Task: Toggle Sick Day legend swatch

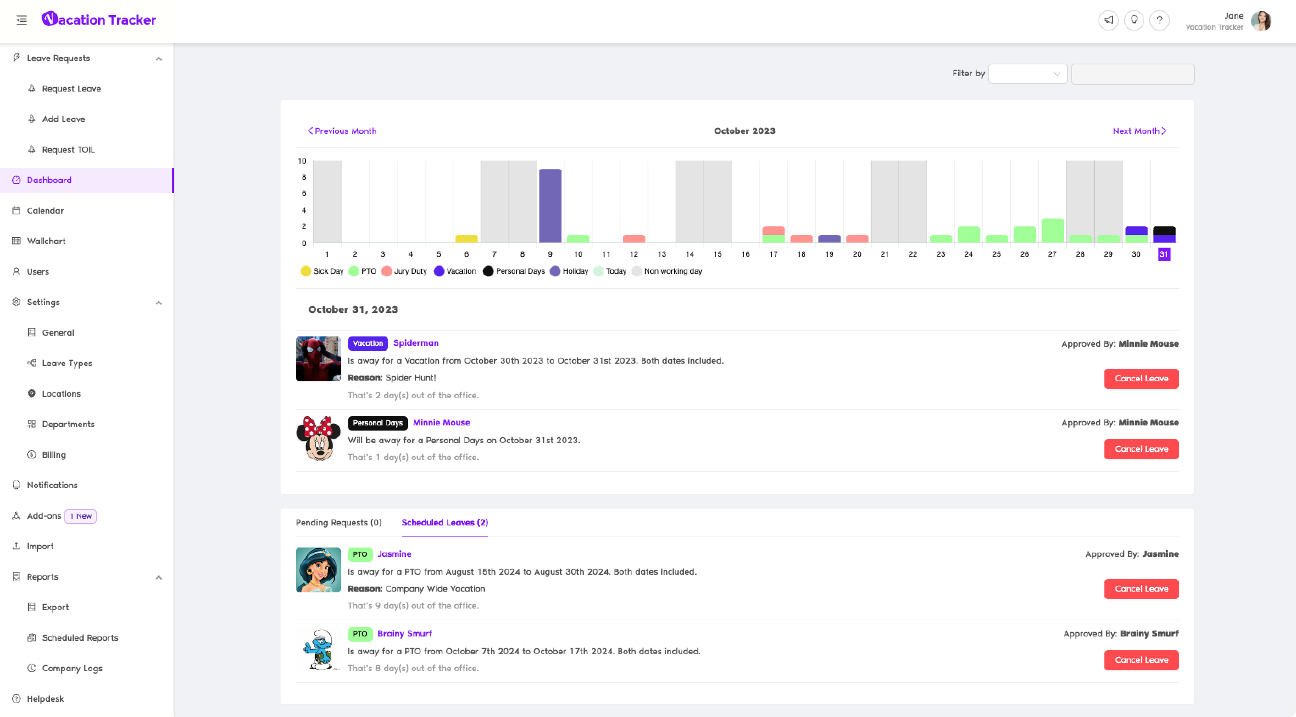Action: (x=305, y=271)
